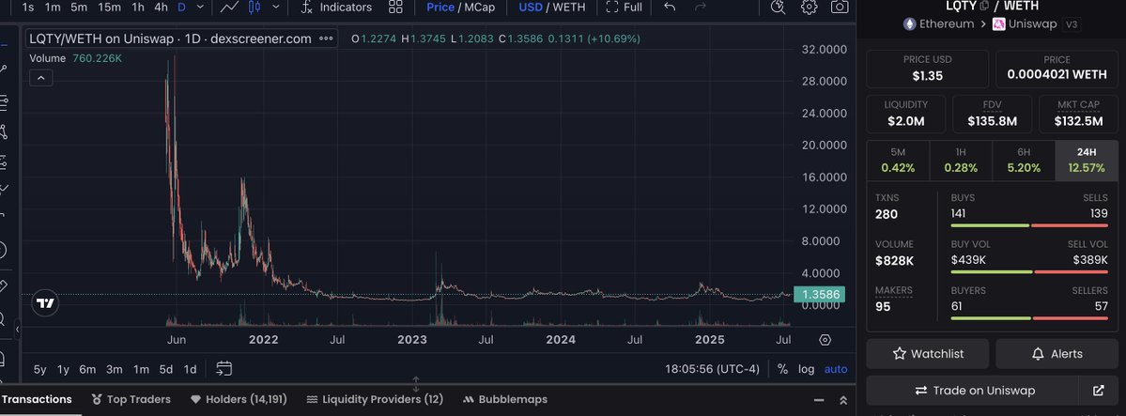The width and height of the screenshot is (1126, 416).
Task: Set timeframe to 15m interval
Action: click(109, 8)
